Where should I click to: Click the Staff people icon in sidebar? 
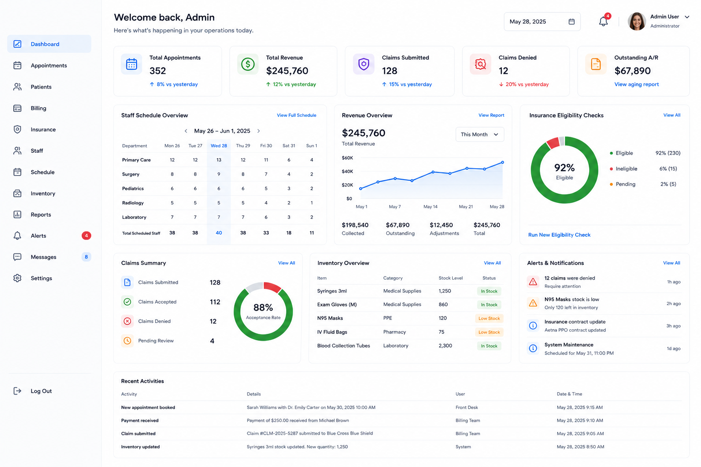17,150
